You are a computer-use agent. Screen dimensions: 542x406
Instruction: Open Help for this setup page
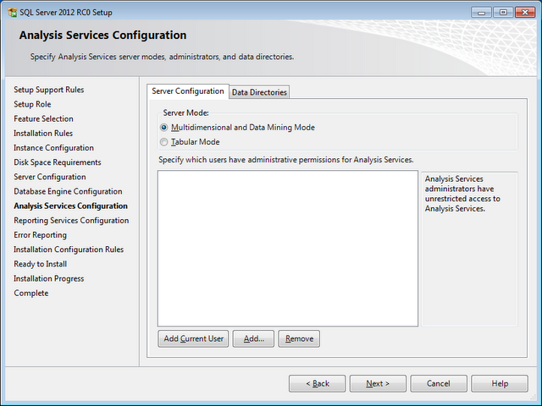click(500, 383)
